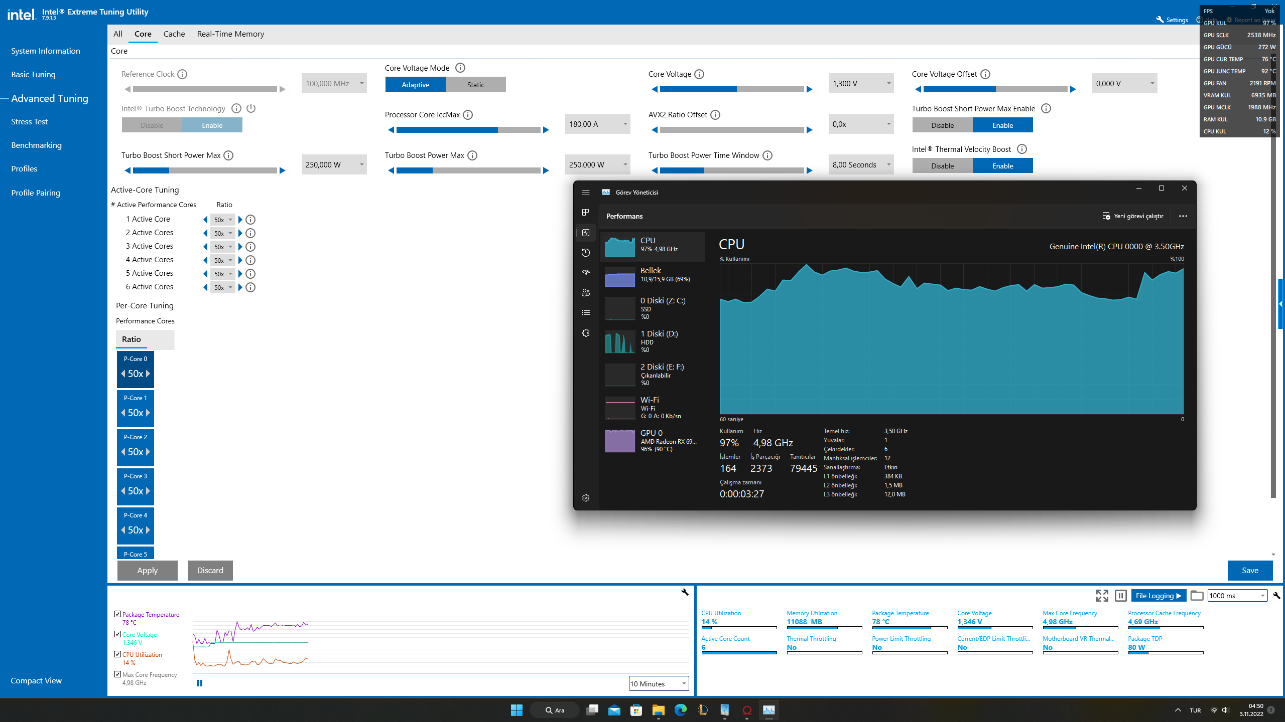Open the Core Voltage value dropdown

pyautogui.click(x=888, y=84)
